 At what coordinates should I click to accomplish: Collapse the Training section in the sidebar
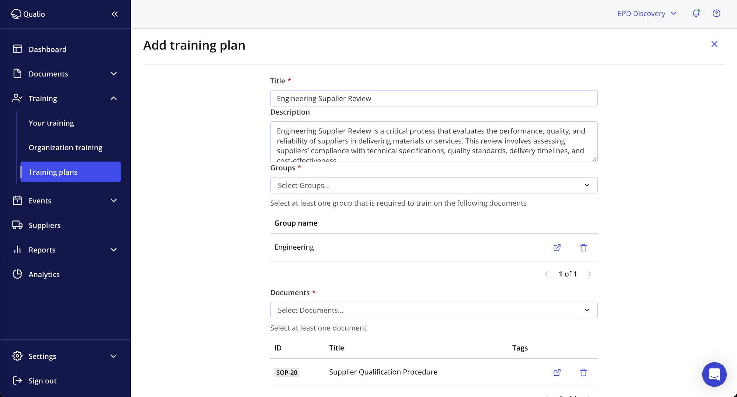[x=113, y=98]
